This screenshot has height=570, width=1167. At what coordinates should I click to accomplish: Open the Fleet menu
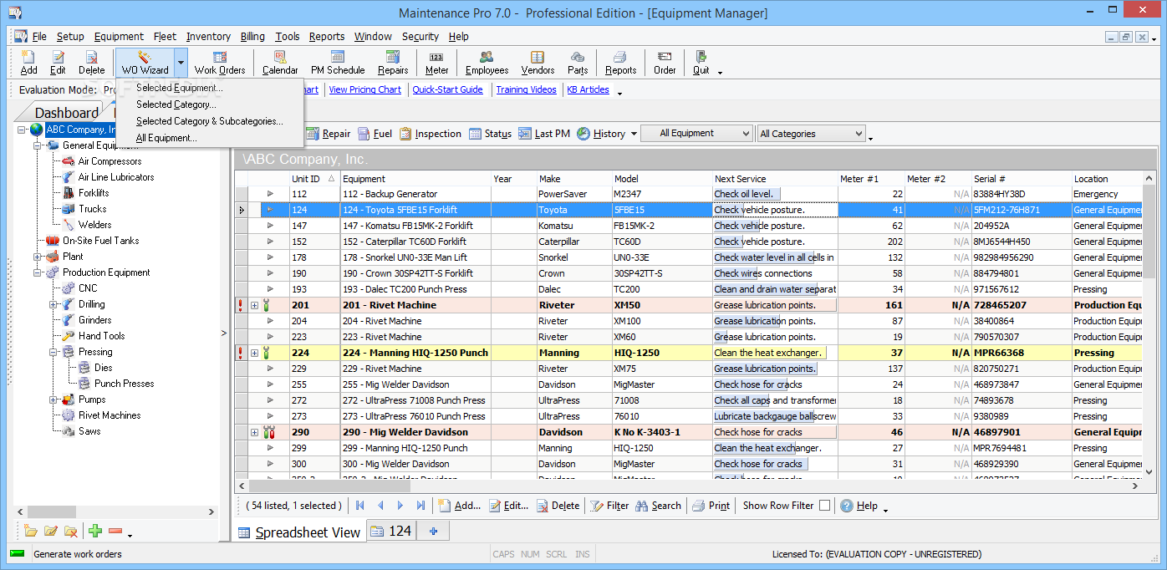(165, 37)
